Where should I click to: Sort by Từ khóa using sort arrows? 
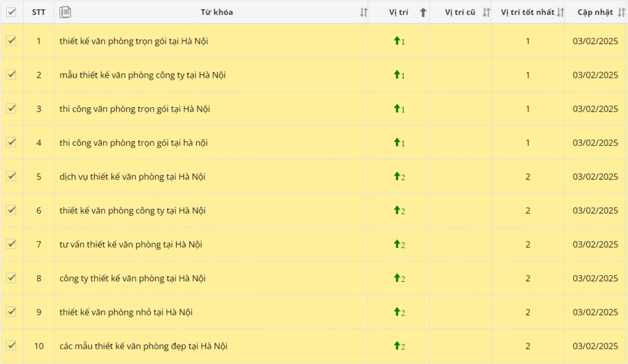[363, 12]
